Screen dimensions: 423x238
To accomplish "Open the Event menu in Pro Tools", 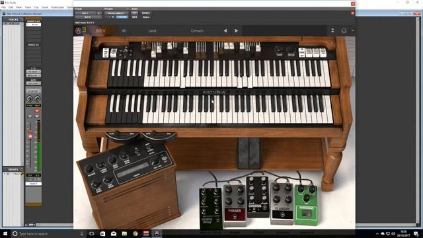I will point(45,7).
